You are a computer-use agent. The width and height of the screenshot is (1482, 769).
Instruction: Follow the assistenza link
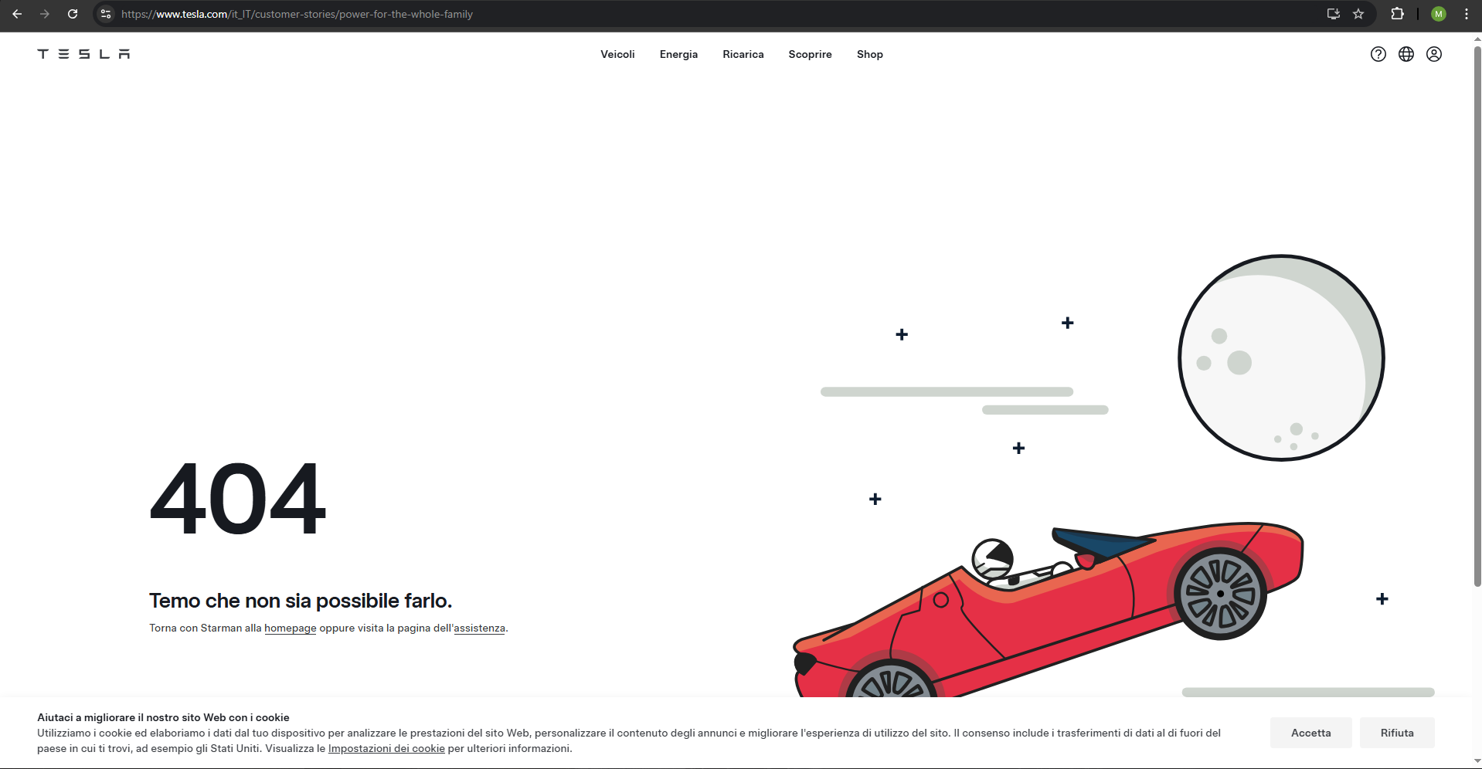click(x=479, y=628)
